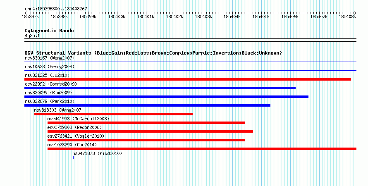368x186 pixels.
Task: Click the 4q35.1 band label
Action: [x=32, y=36]
